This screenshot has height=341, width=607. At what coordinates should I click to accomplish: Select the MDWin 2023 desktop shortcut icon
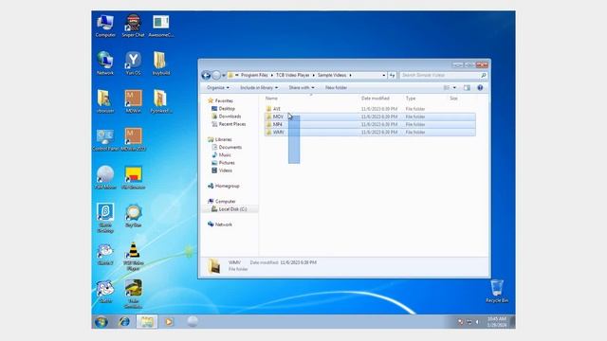tap(133, 136)
